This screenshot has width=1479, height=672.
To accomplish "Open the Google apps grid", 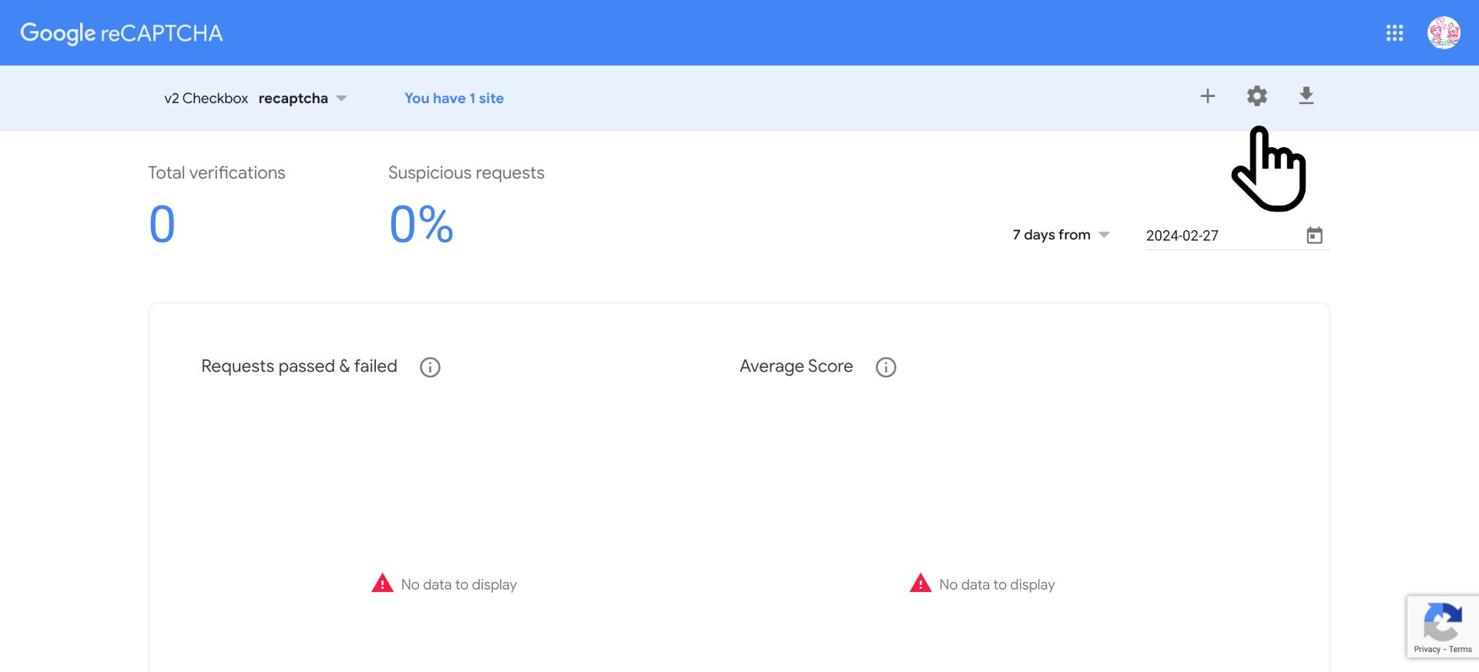I will 1394,33.
